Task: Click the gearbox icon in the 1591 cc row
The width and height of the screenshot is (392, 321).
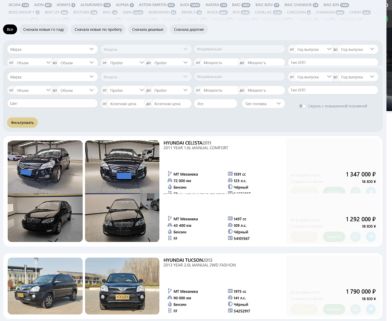Action: (170, 174)
